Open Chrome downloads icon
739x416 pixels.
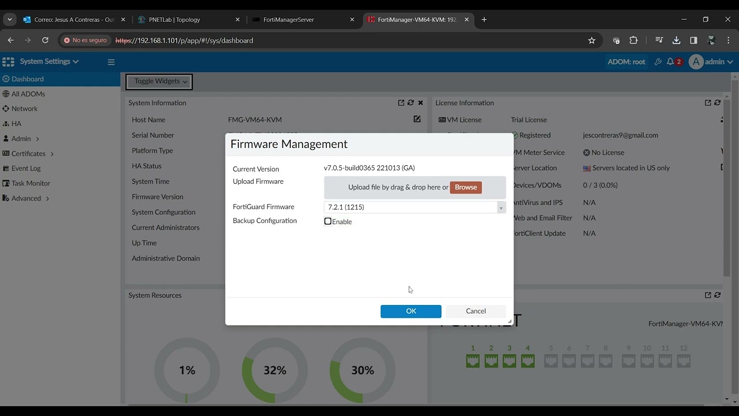coord(676,40)
